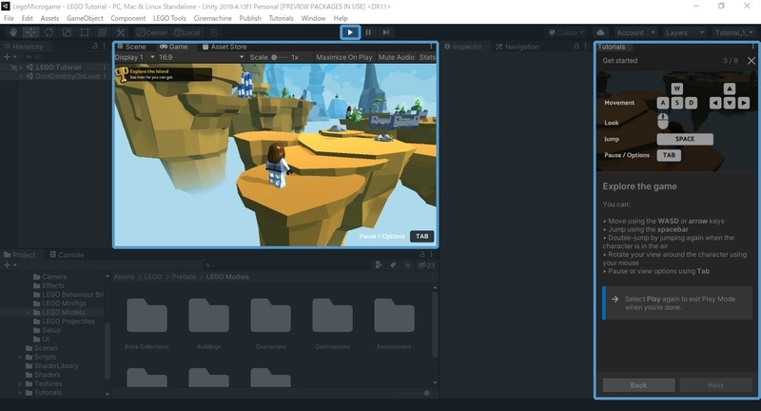Open the Collab dropdown

pos(566,32)
